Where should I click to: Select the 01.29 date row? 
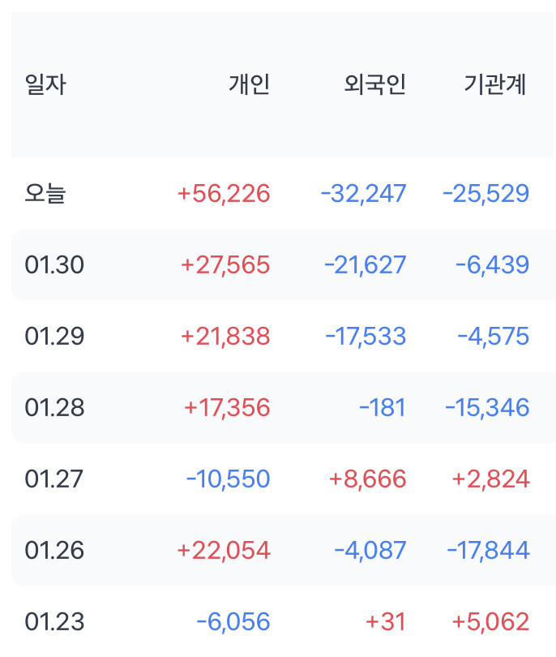54,337
